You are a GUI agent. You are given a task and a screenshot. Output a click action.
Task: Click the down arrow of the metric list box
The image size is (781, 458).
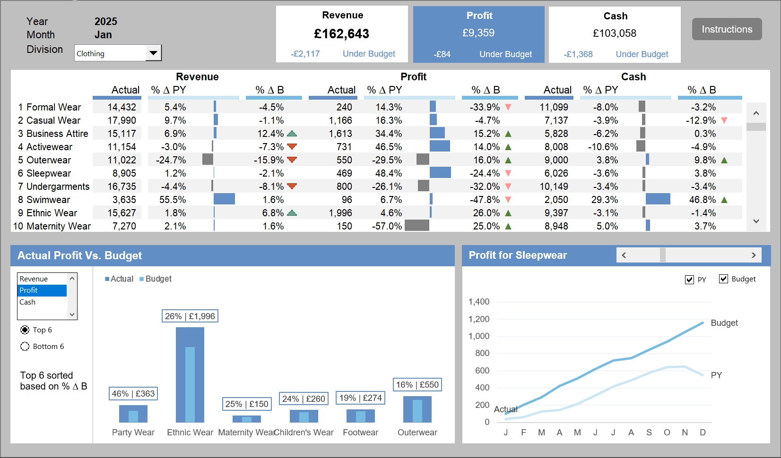[x=72, y=314]
